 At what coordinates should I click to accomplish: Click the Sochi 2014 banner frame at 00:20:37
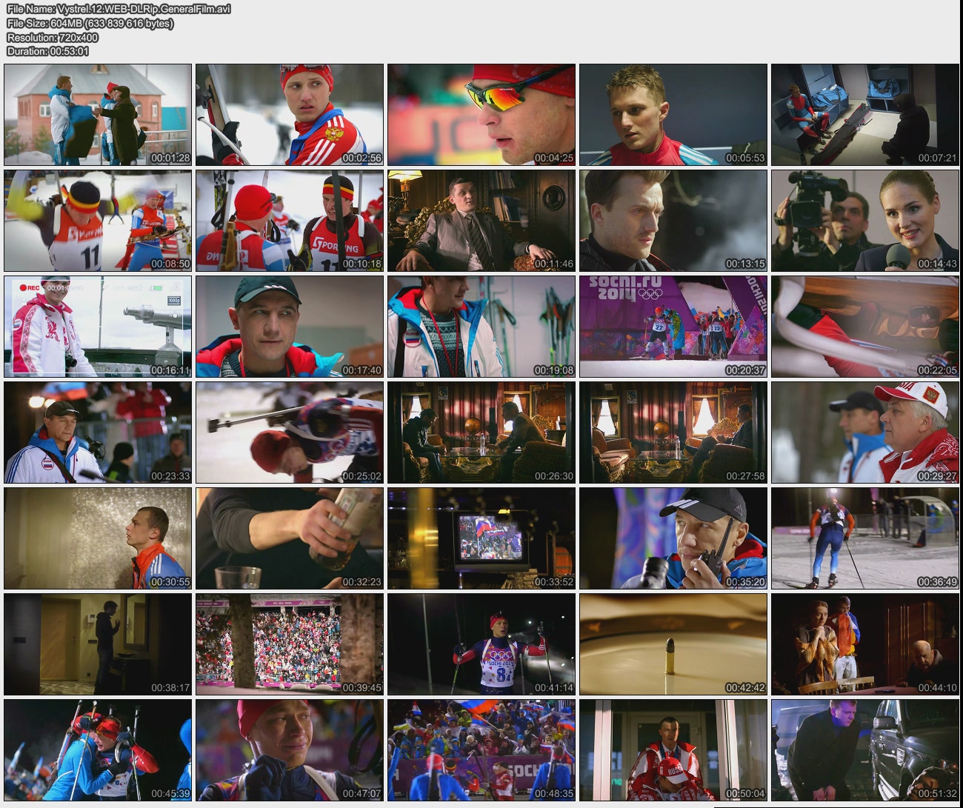[673, 327]
